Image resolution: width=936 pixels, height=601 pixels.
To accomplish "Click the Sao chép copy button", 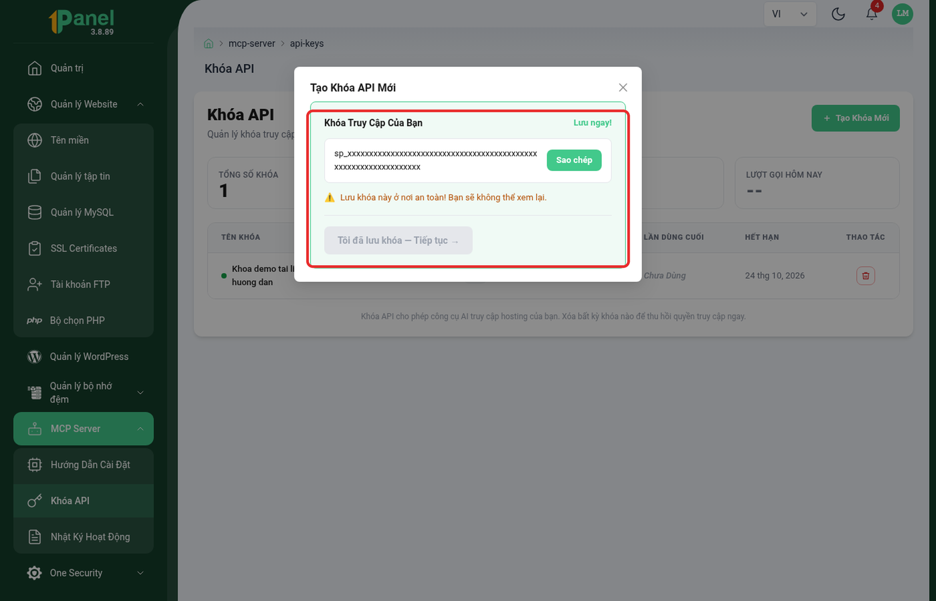I will click(574, 160).
